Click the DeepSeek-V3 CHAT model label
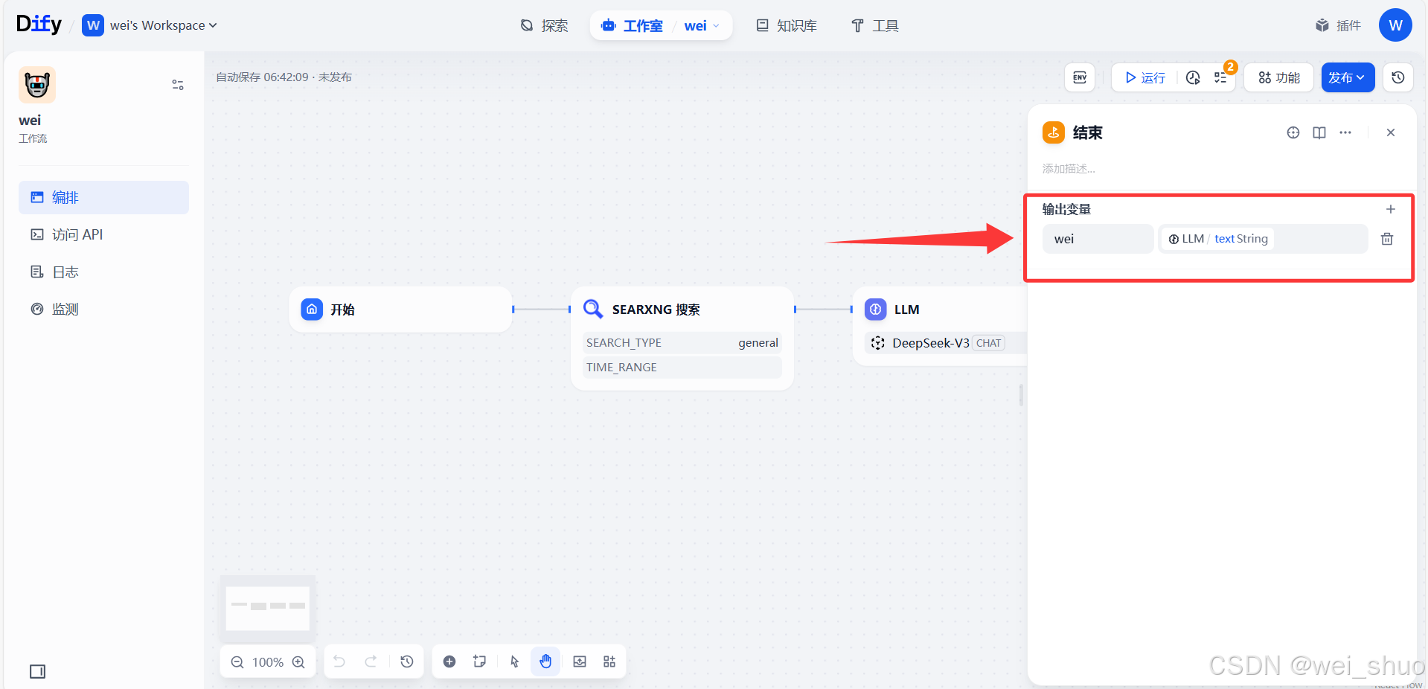Screen dimensions: 1428x689 939,343
